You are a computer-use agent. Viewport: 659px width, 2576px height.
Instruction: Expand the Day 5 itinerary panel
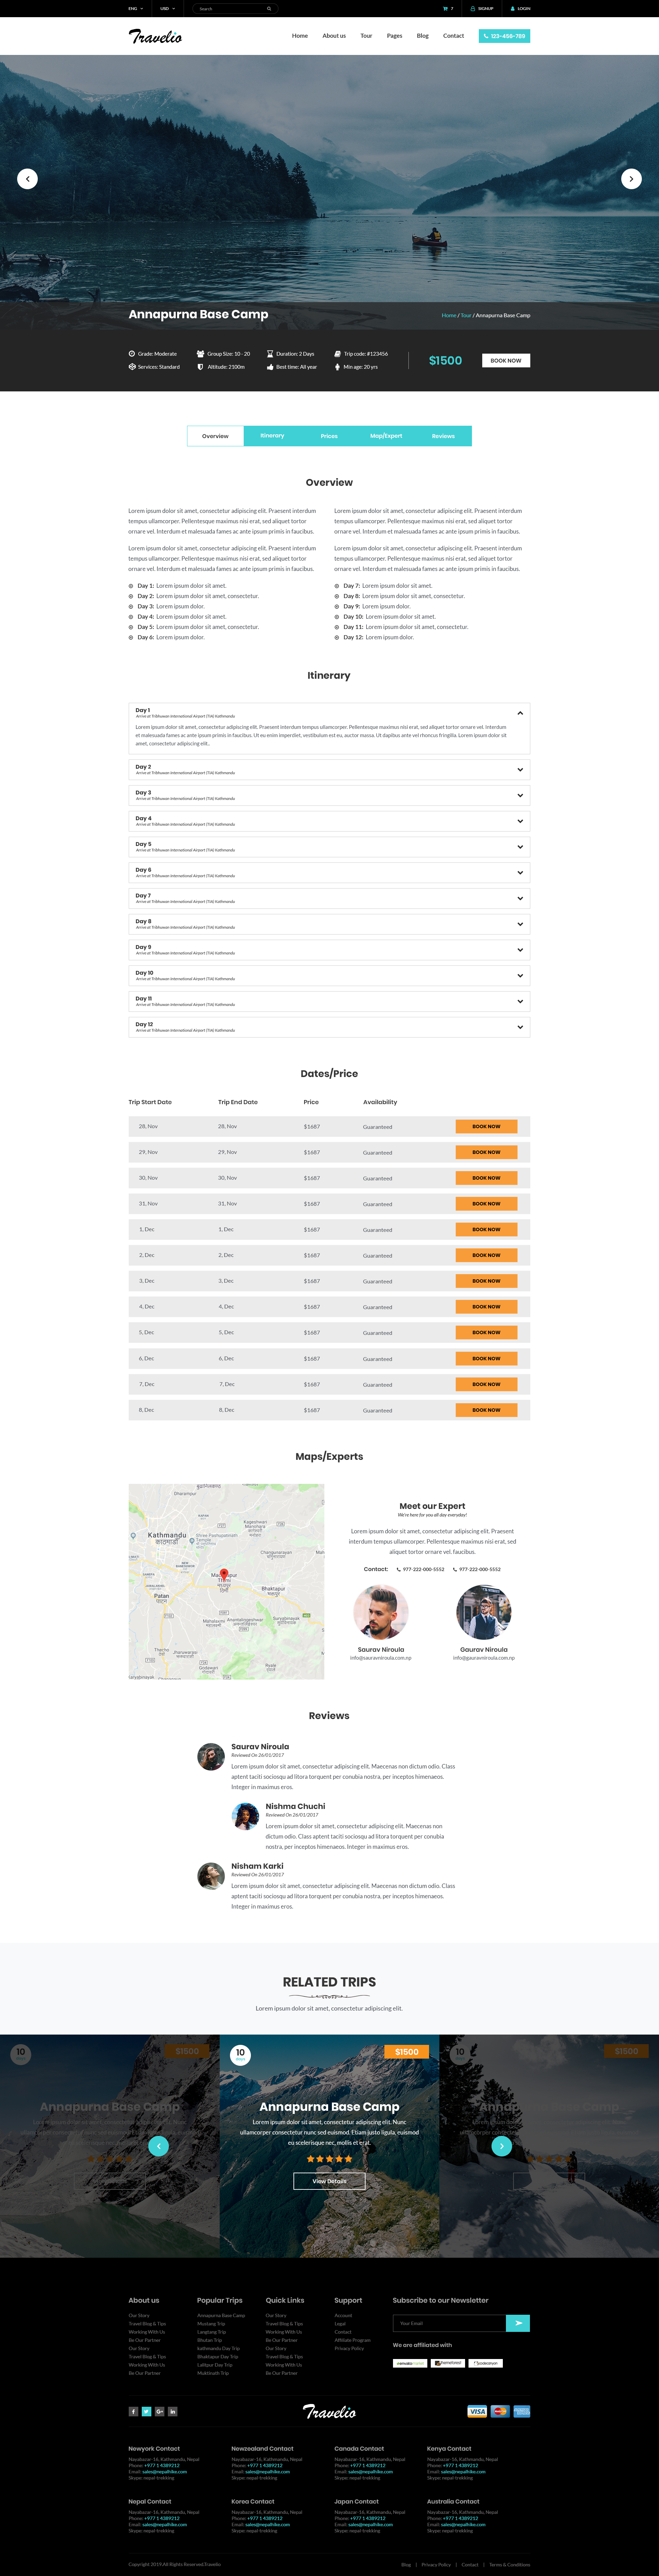pyautogui.click(x=520, y=847)
